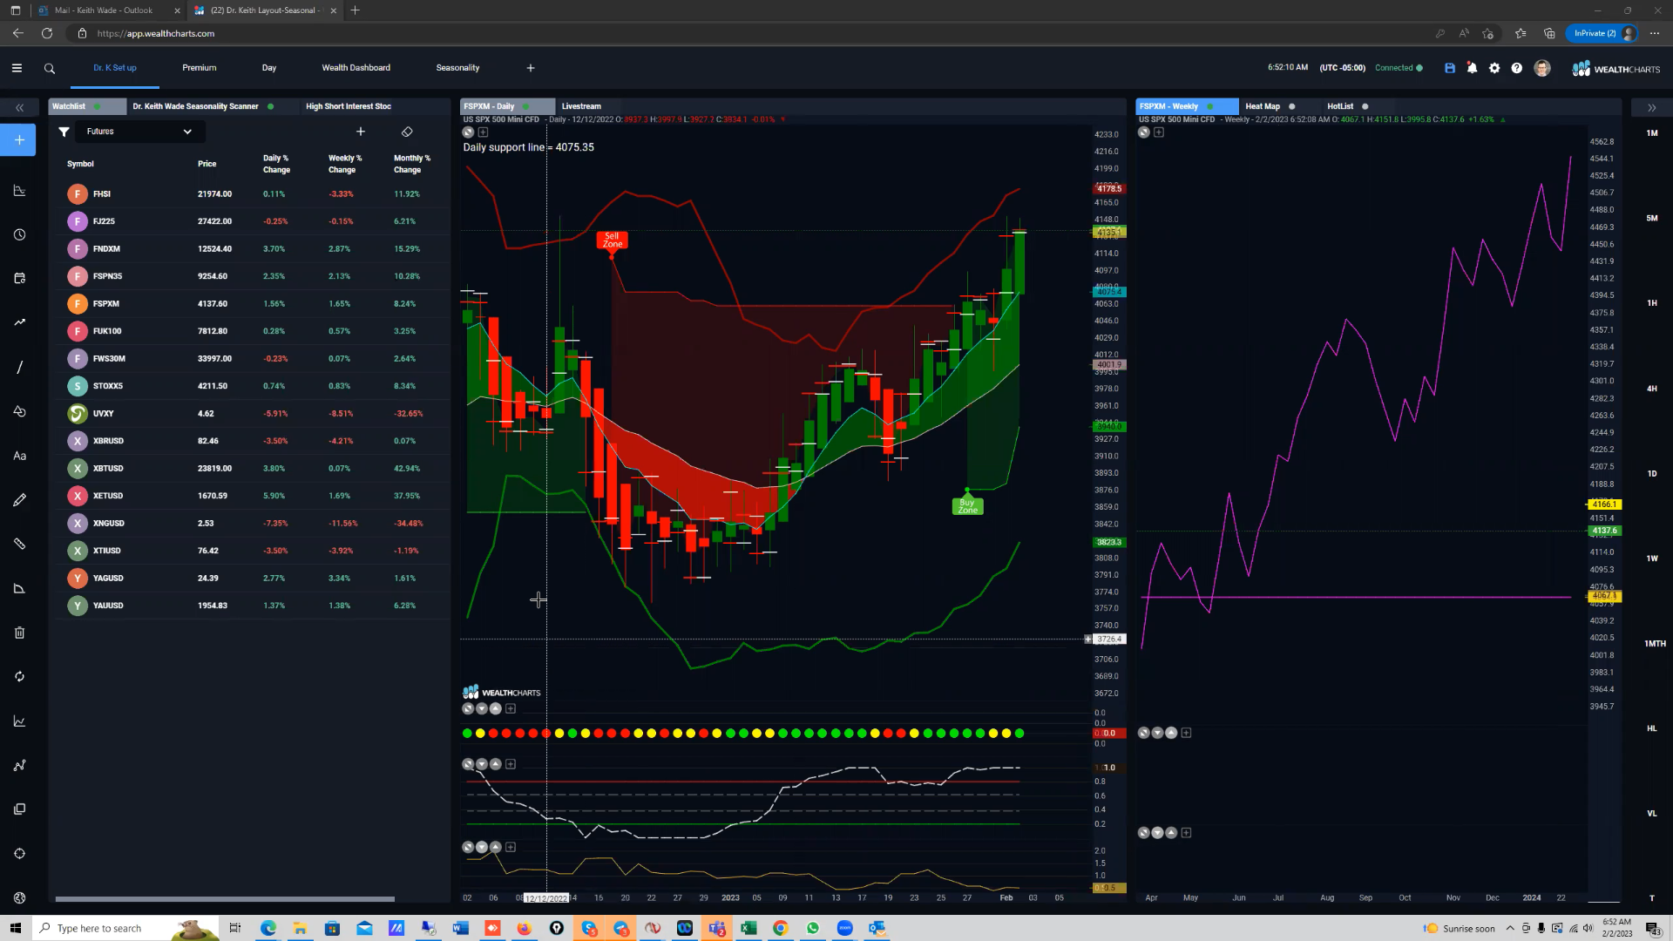Select the trend arrow tool in left sidebar
Screen dimensions: 1673x941
click(19, 322)
